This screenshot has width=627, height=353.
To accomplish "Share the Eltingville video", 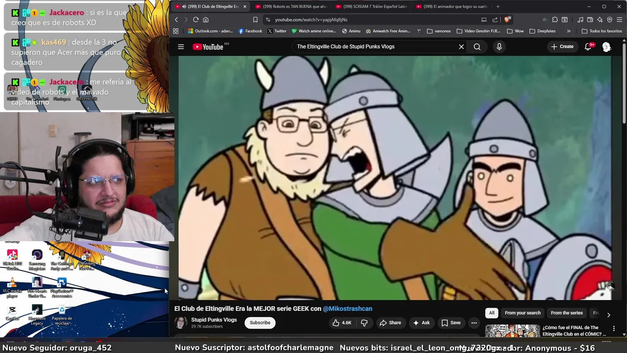I will [x=390, y=323].
